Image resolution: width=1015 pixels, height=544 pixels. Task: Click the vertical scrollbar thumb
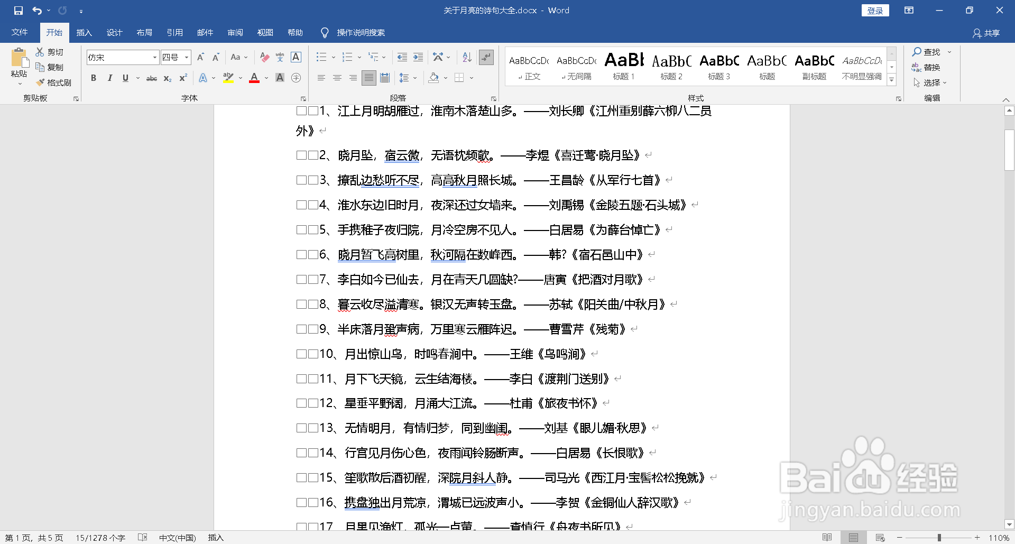[1009, 150]
